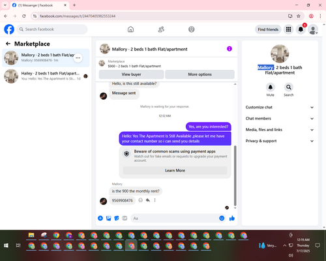Click the Find friends button
Screen dimensions: 326x261
coord(268,29)
